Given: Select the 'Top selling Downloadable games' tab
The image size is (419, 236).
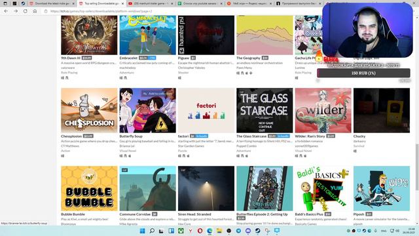Looking at the screenshot, I should click(101, 3).
